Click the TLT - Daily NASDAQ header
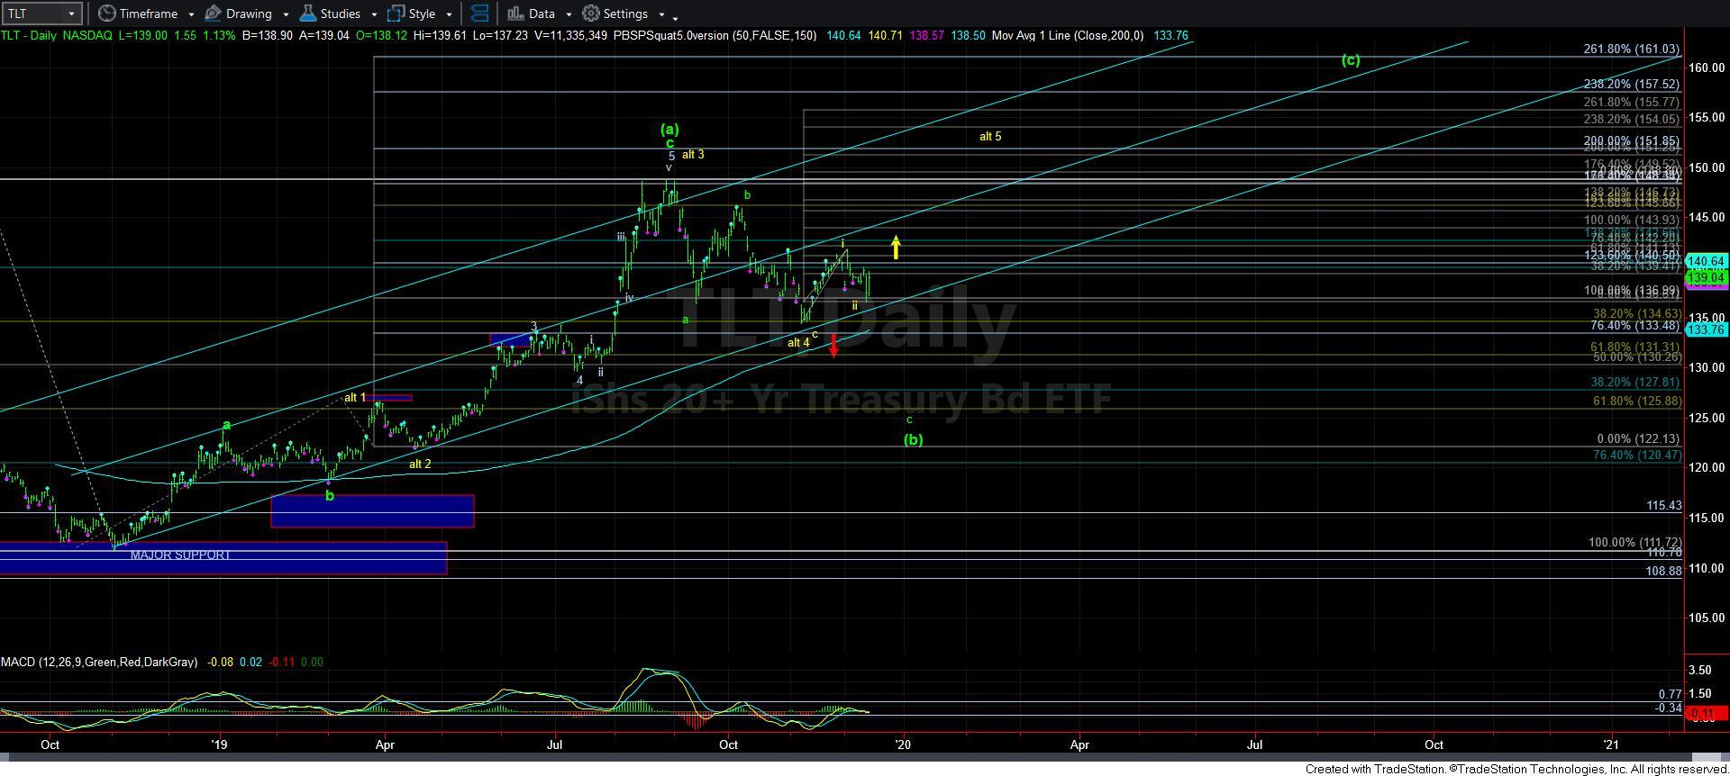 click(x=56, y=36)
